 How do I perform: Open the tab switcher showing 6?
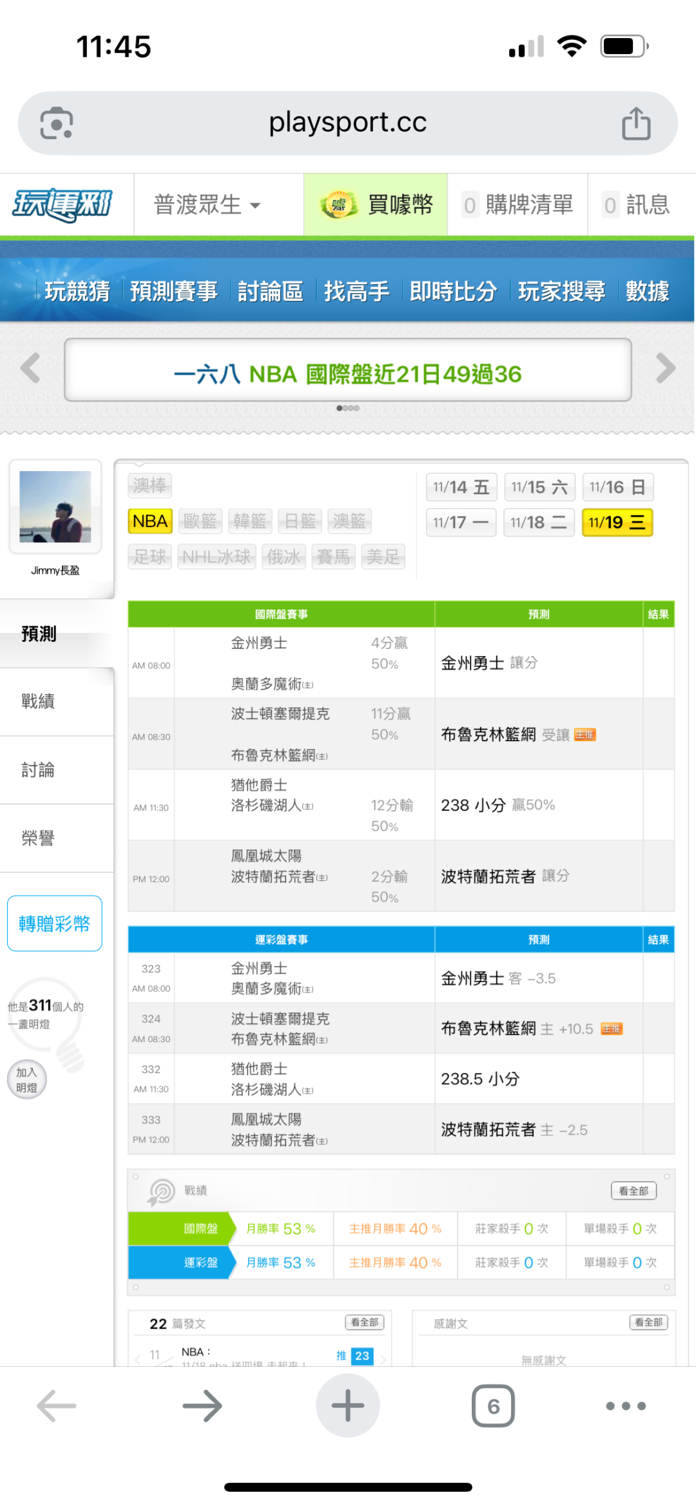[x=493, y=1405]
